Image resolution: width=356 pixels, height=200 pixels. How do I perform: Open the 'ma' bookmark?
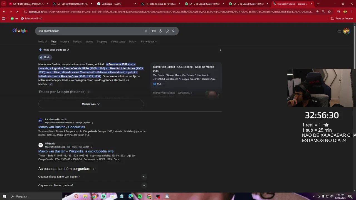(14, 18)
